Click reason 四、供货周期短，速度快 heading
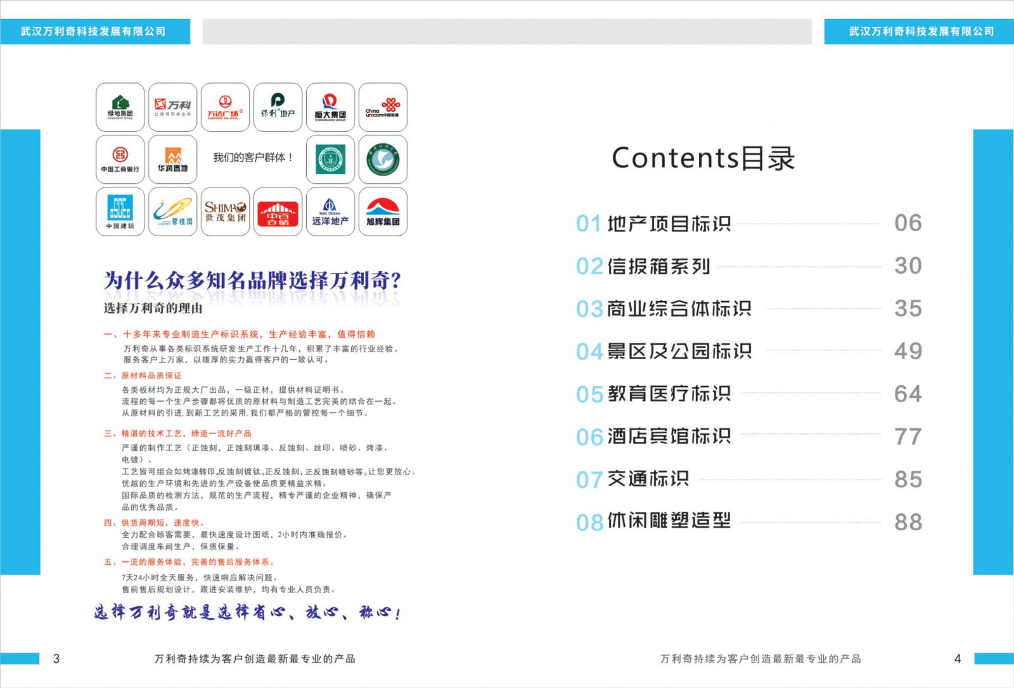 (154, 523)
